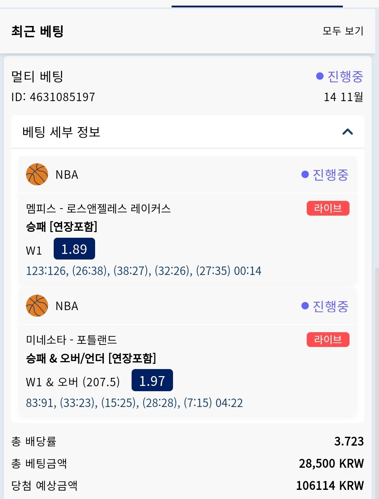Collapse the 베팅 세부 정보 chevron
This screenshot has width=379, height=499.
coord(347,132)
